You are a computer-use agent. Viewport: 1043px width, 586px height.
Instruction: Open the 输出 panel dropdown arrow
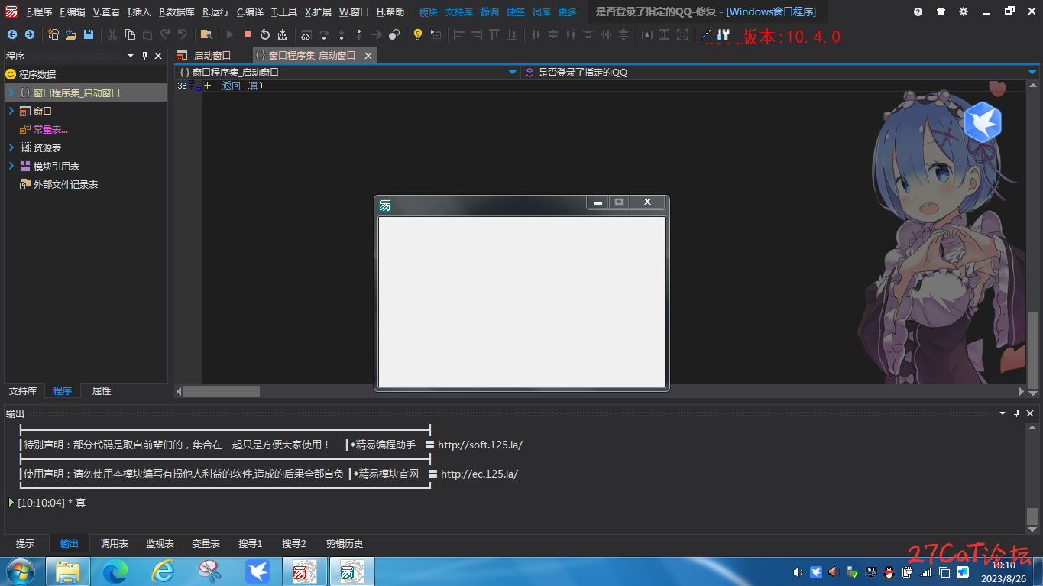click(1003, 413)
